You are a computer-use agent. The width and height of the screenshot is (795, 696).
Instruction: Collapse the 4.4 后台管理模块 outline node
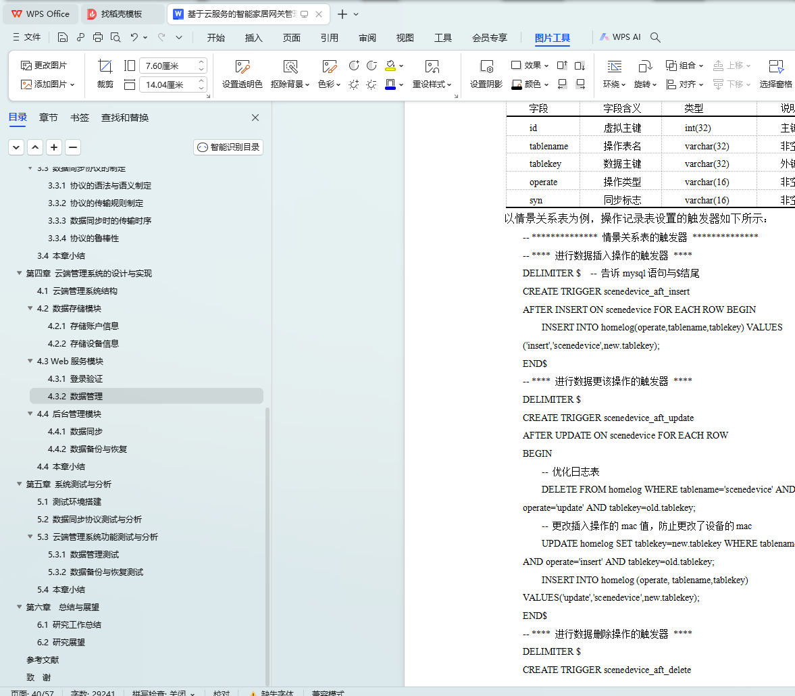(x=30, y=414)
